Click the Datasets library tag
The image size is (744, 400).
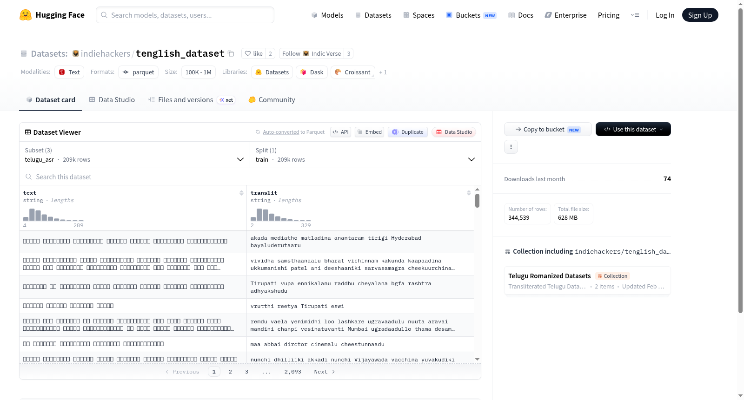tap(272, 72)
